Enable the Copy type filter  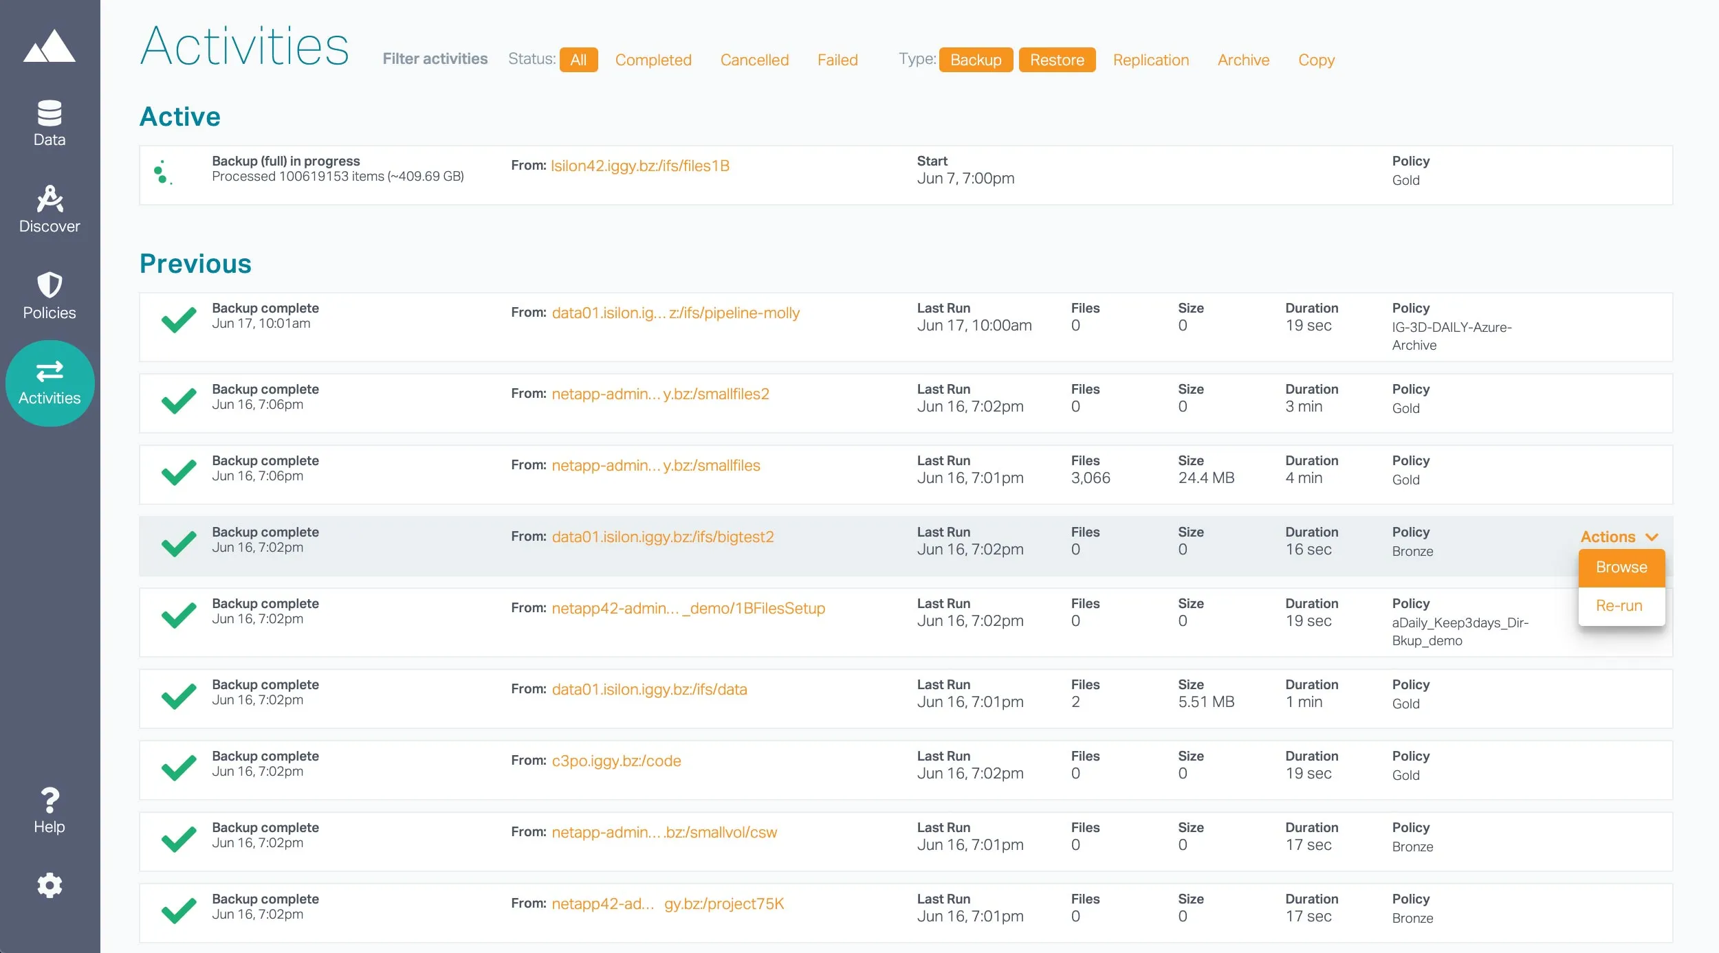(x=1316, y=60)
